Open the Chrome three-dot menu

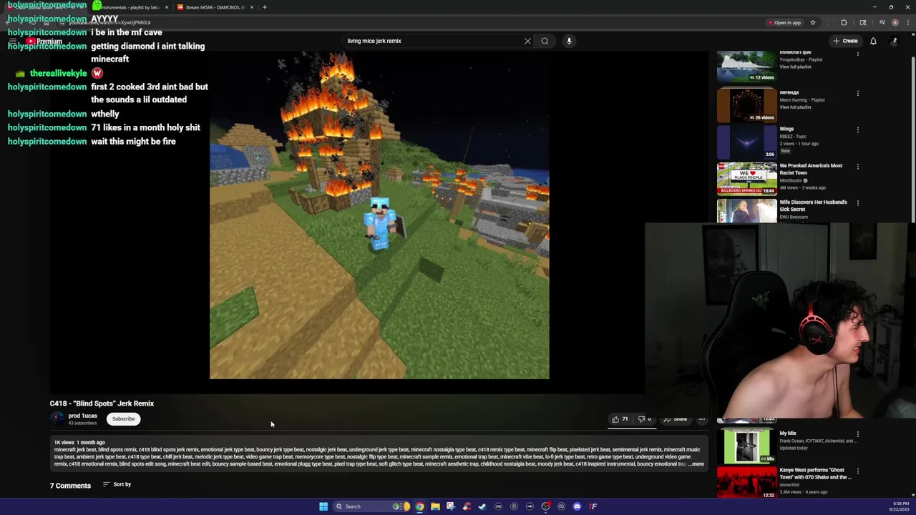(x=908, y=23)
